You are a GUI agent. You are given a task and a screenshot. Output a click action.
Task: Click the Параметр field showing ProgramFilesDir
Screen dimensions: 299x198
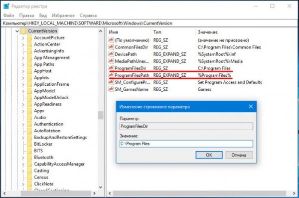tap(186, 126)
